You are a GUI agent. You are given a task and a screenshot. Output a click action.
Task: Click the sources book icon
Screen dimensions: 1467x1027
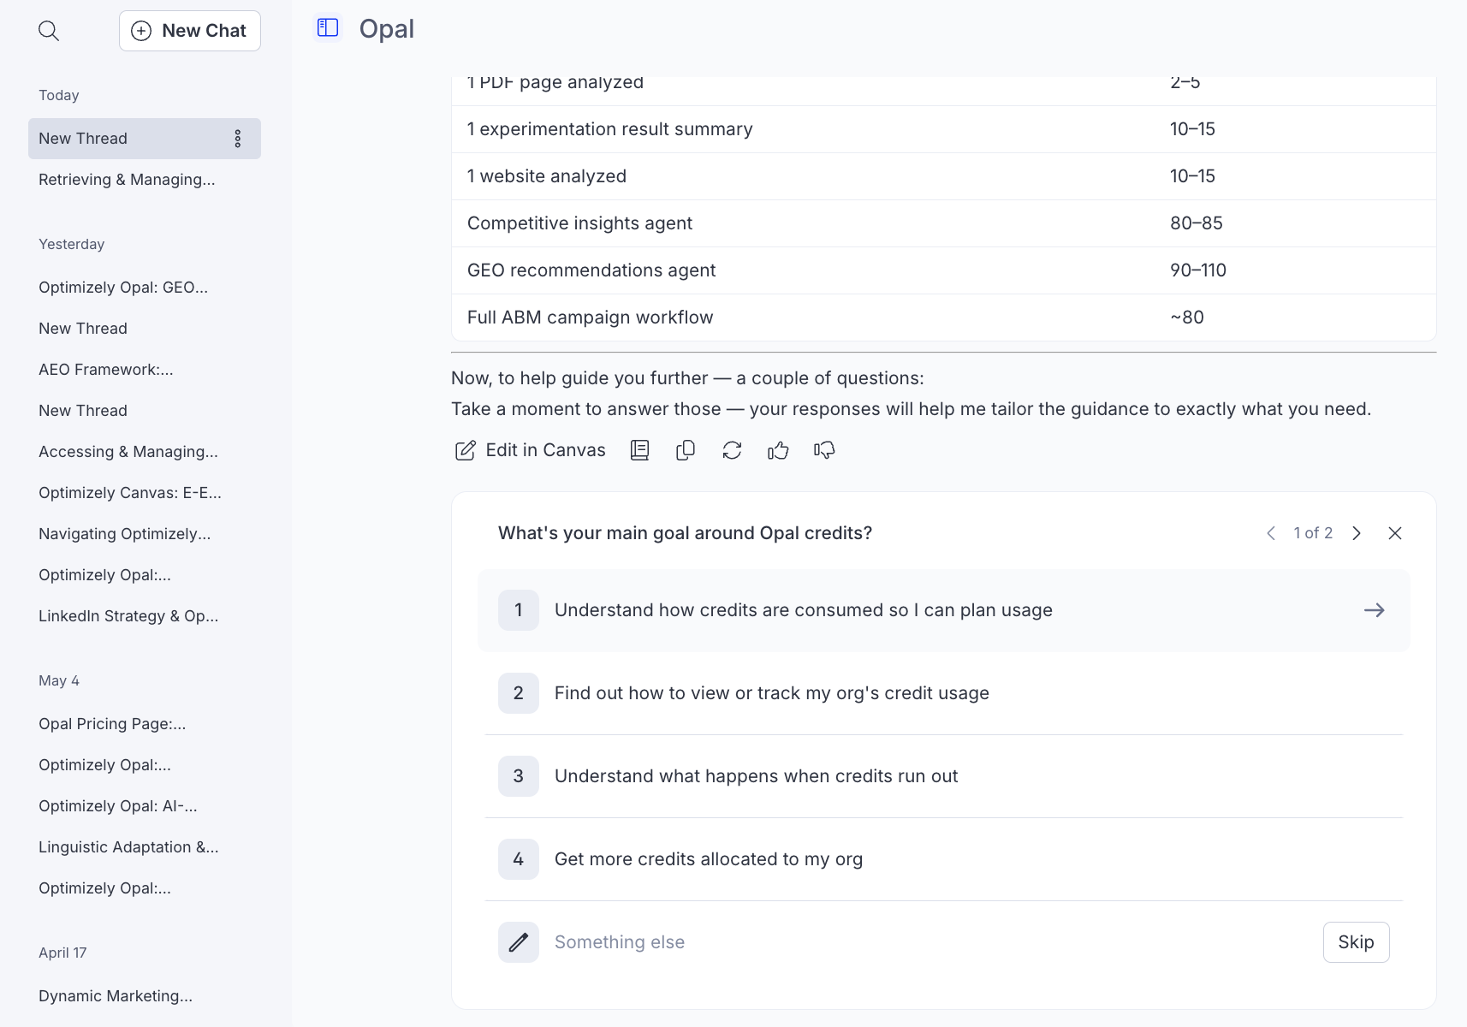coord(639,450)
